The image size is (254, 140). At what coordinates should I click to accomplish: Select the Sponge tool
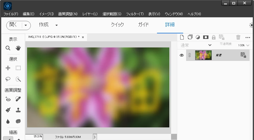18,121
